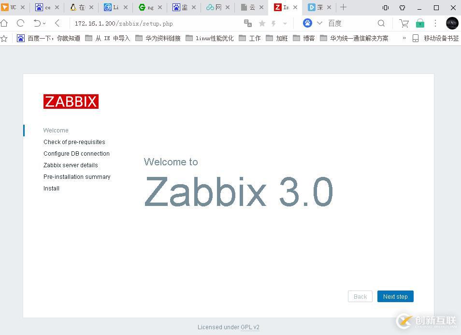Screen dimensions: 461x335
Task: Click the page reload icon
Action: click(x=20, y=23)
